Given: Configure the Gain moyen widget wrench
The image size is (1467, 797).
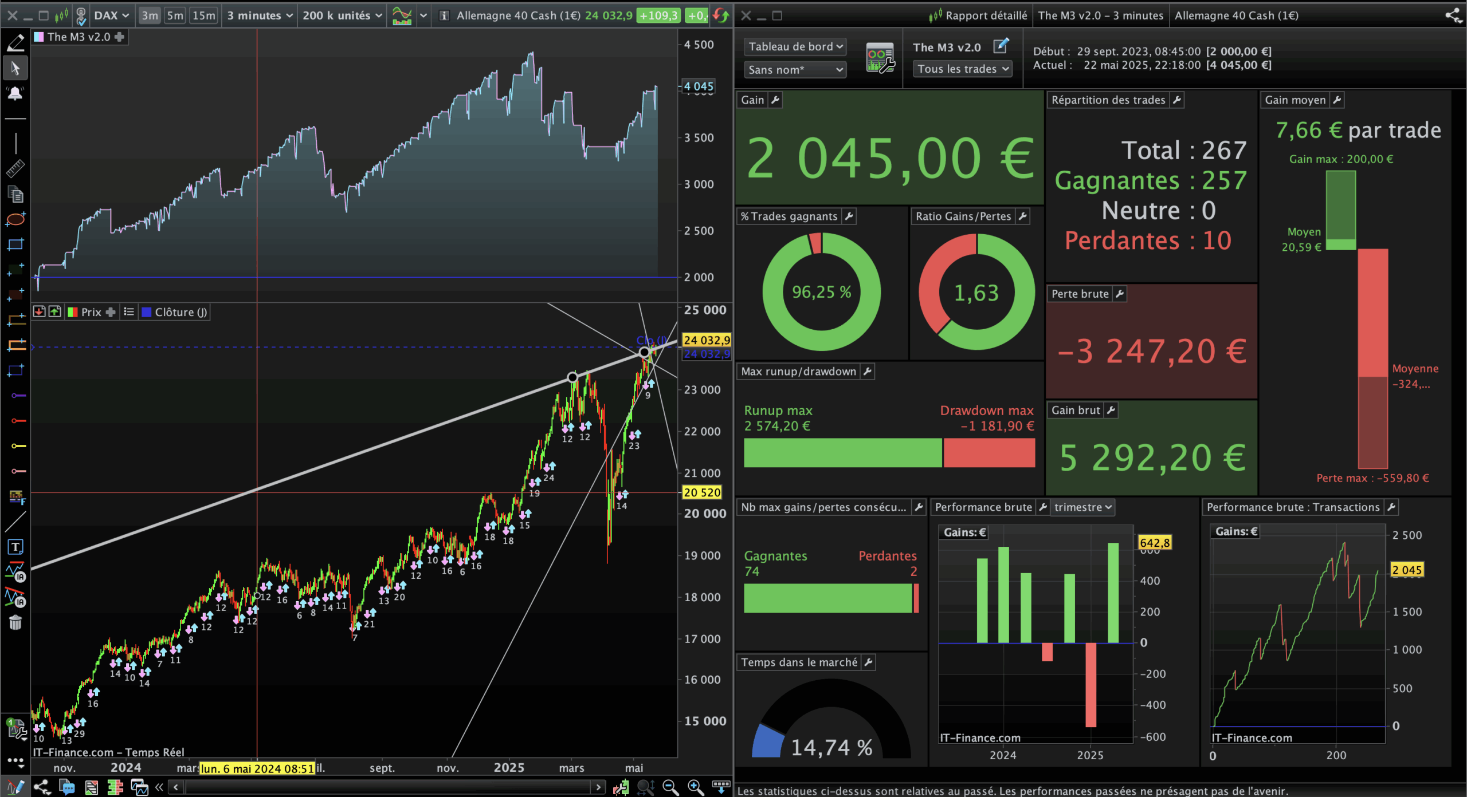Looking at the screenshot, I should tap(1337, 100).
